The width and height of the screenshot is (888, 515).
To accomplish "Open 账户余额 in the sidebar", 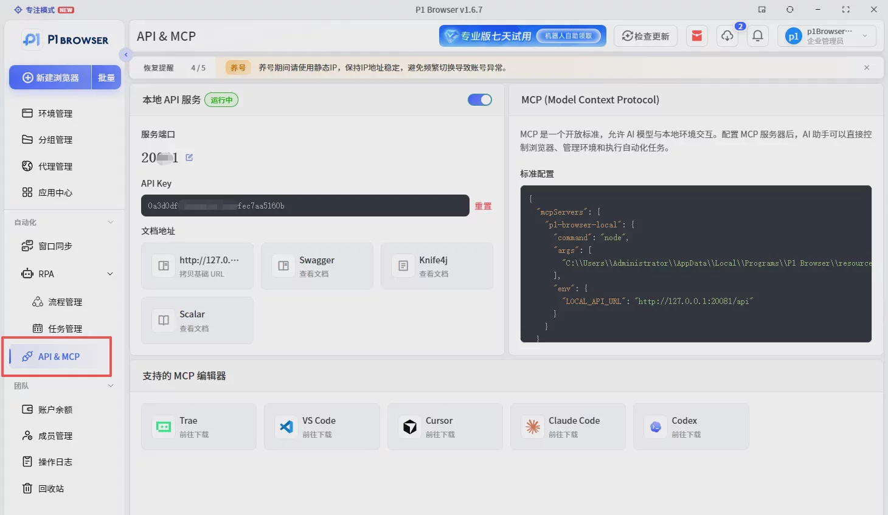I will pyautogui.click(x=64, y=409).
